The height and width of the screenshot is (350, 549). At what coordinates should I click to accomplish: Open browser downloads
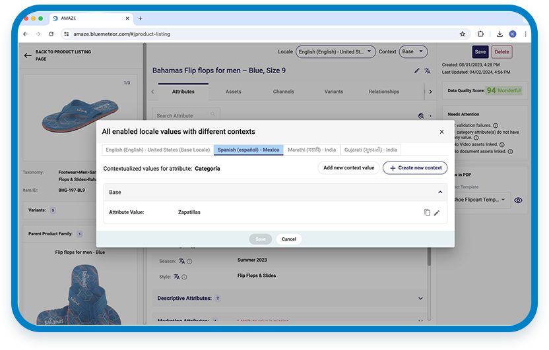(x=500, y=34)
